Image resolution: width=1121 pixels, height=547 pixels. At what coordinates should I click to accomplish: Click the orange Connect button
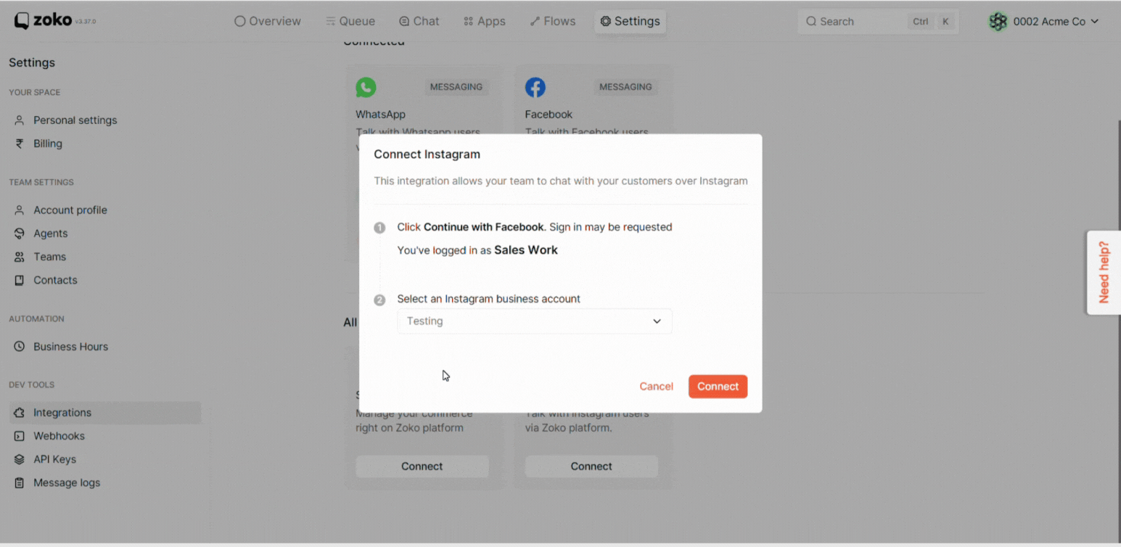point(718,387)
